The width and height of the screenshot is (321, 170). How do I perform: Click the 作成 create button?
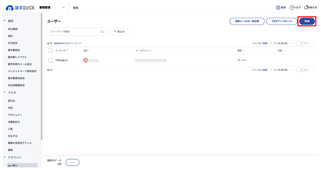coord(307,21)
